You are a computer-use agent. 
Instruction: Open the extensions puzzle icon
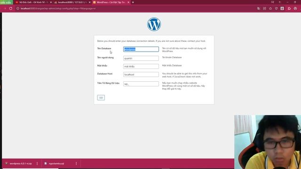click(289, 8)
